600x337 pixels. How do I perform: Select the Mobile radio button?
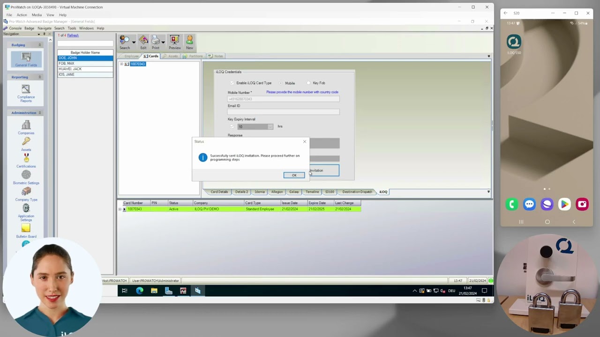pos(281,83)
